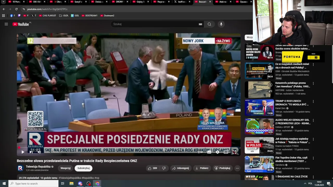The width and height of the screenshot is (333, 187).
Task: Open more actions menu under the video
Action: [x=237, y=168]
